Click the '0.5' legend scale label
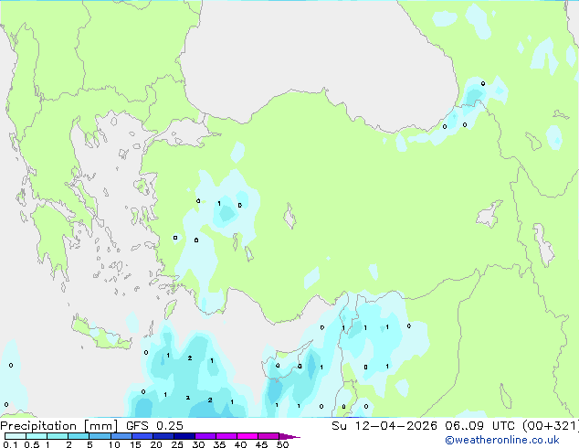579x448 pixels. 32,444
